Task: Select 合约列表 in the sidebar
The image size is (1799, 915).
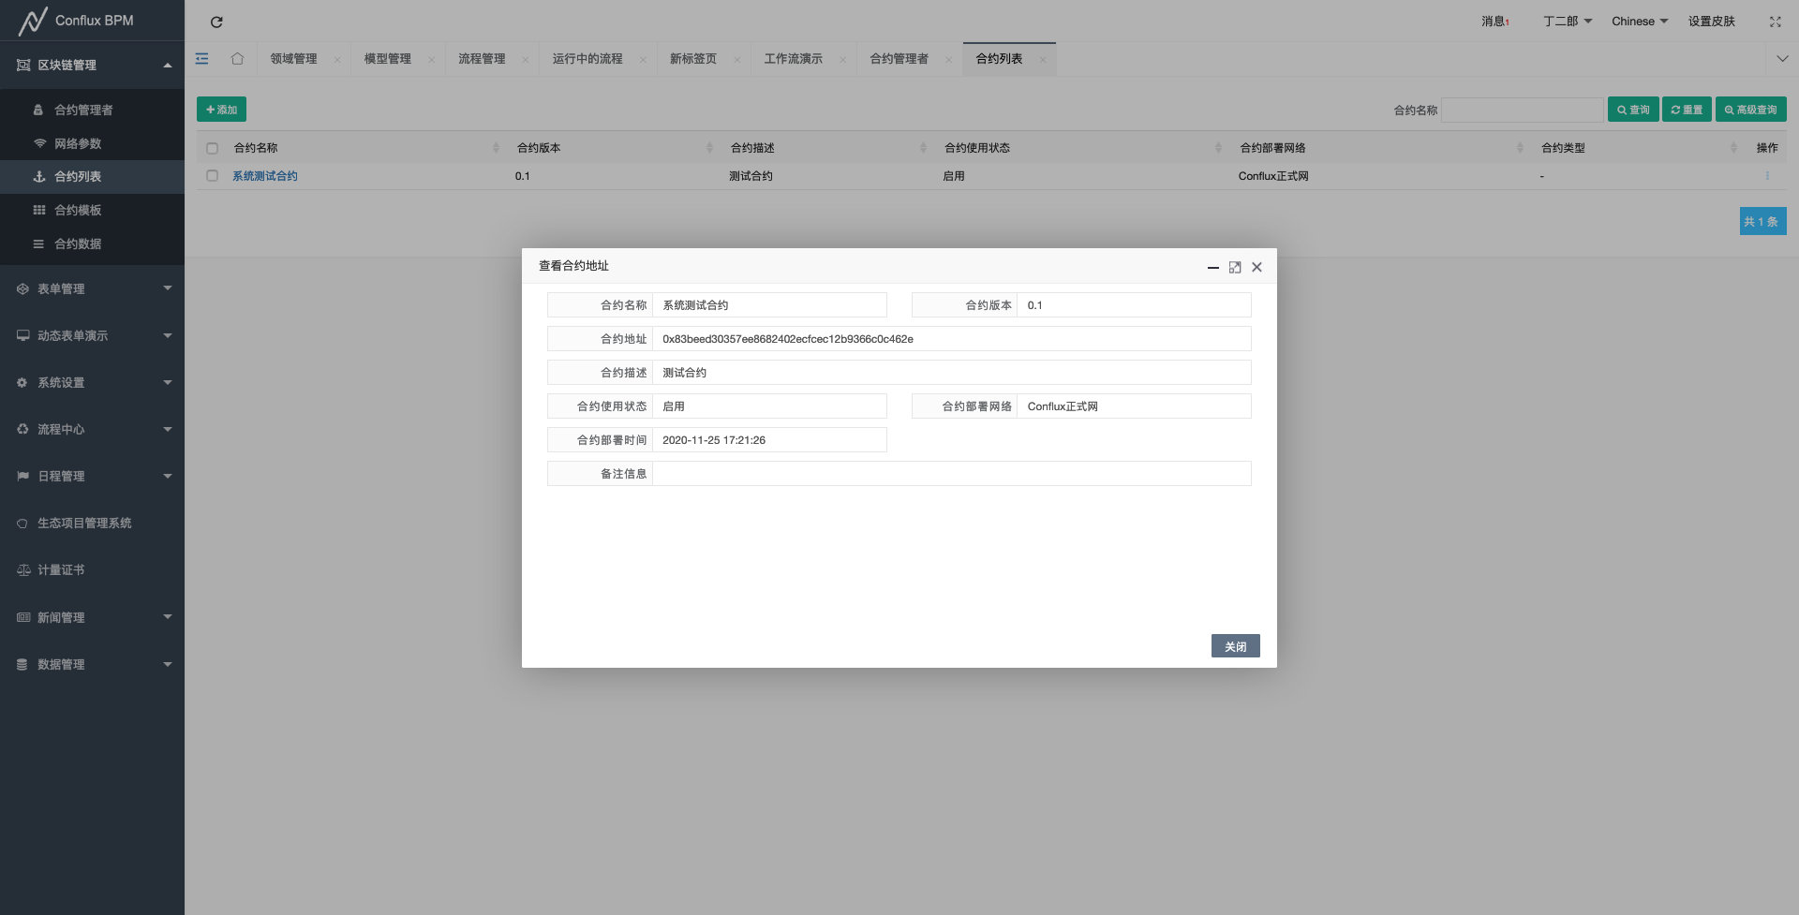Action: point(92,177)
